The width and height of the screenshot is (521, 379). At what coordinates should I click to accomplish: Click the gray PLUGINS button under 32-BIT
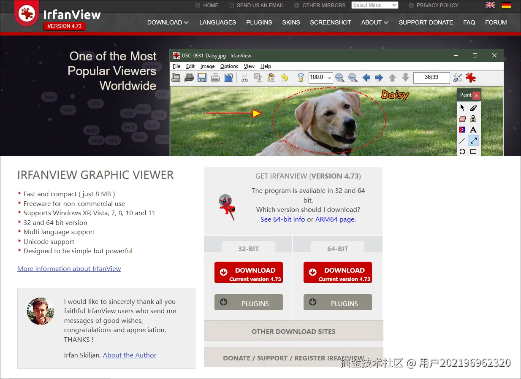coord(249,303)
